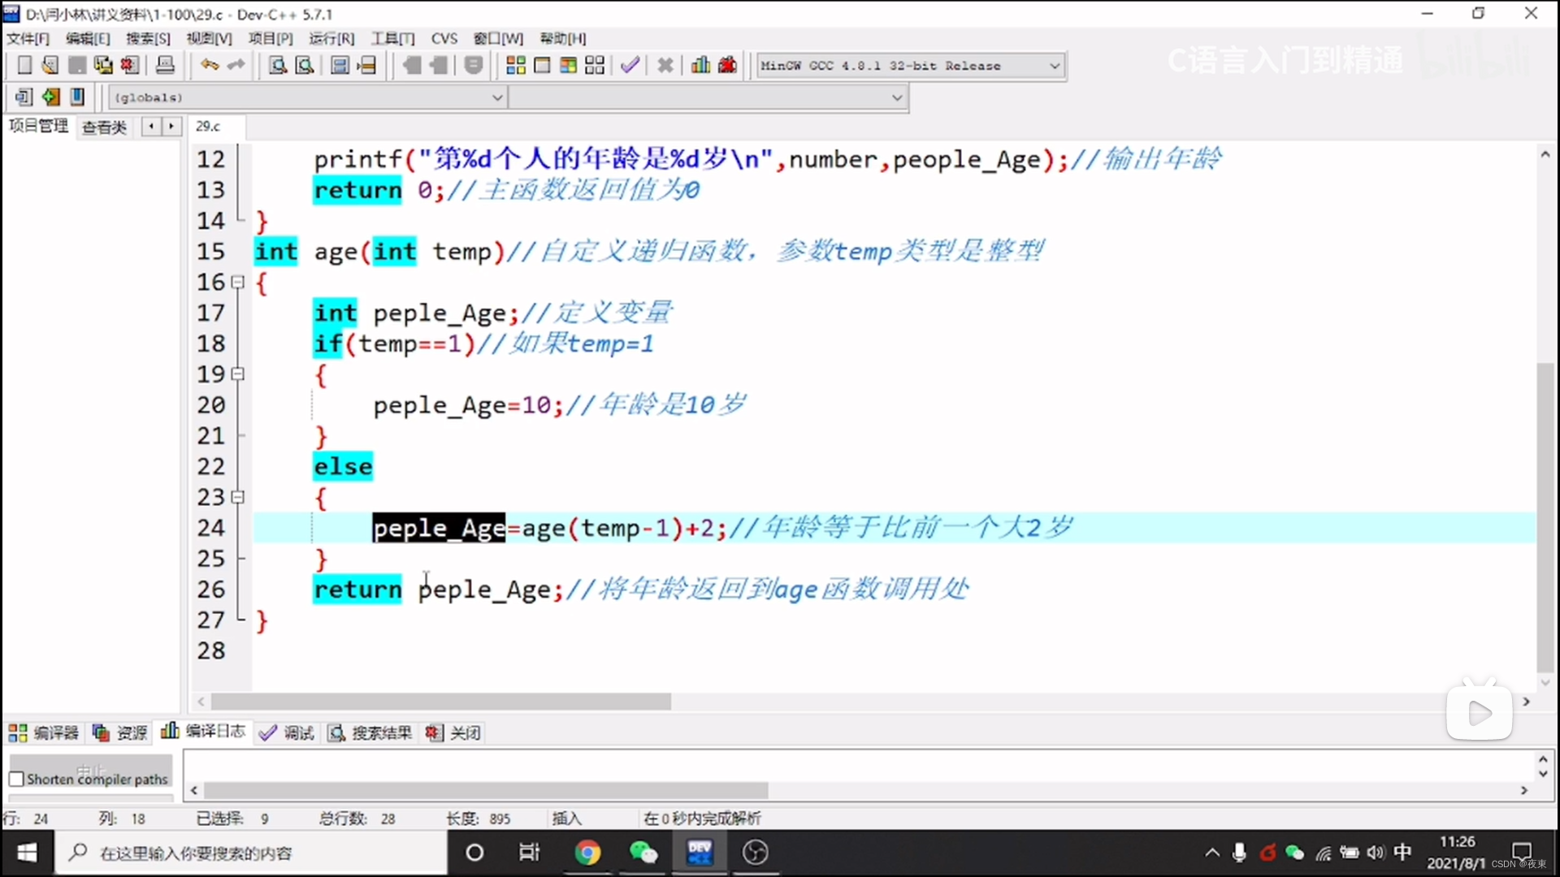Screen dimensions: 1560x877
Task: Open the empty function list dropdown
Action: 896,97
